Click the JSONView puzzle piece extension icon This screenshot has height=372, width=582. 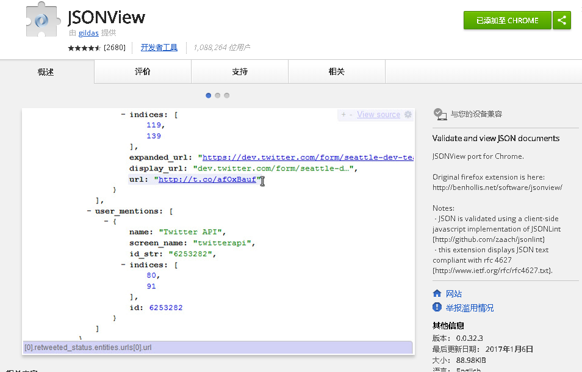click(43, 20)
